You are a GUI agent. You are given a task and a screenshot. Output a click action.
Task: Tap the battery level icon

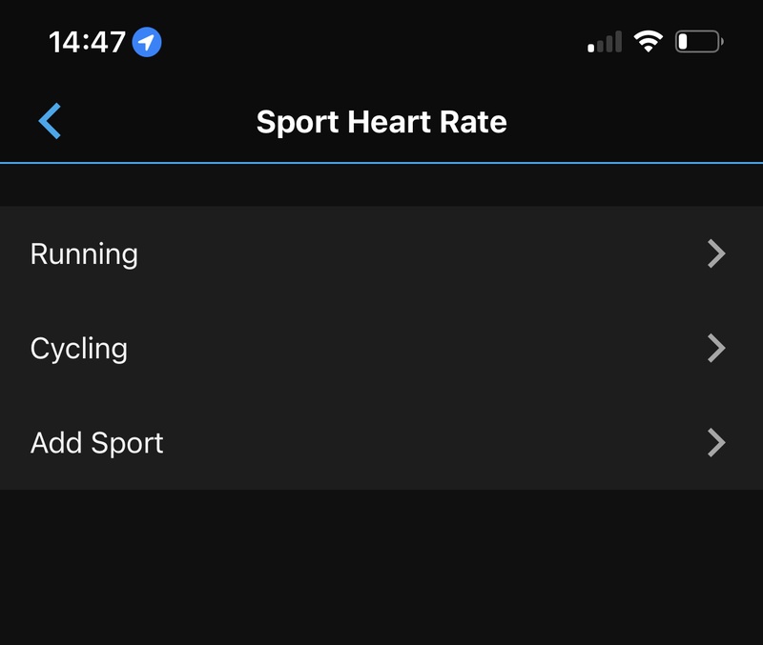point(699,41)
